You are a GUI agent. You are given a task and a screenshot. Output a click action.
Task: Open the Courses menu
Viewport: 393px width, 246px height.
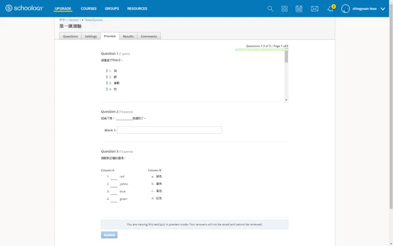pyautogui.click(x=89, y=9)
